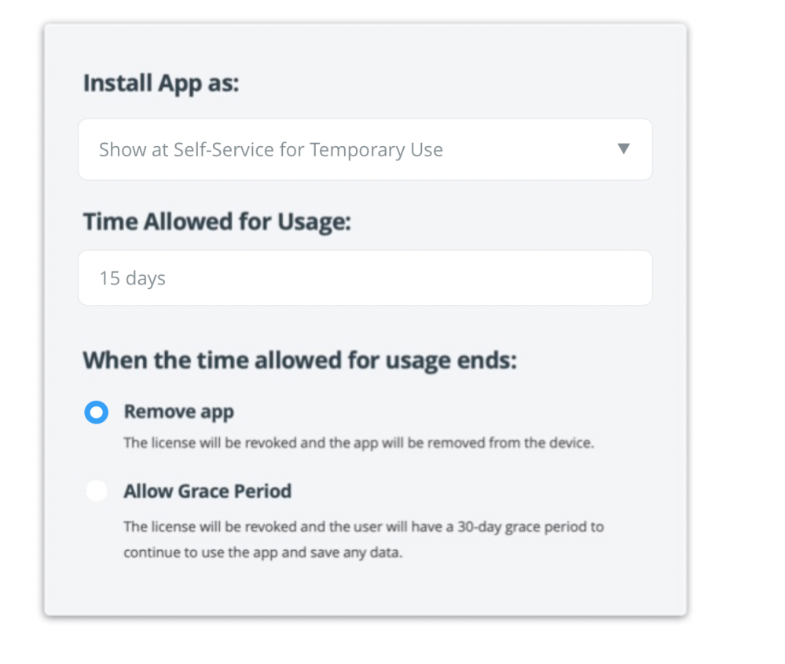
Task: Click "continue to use the app and save any data" line
Action: pyautogui.click(x=262, y=552)
